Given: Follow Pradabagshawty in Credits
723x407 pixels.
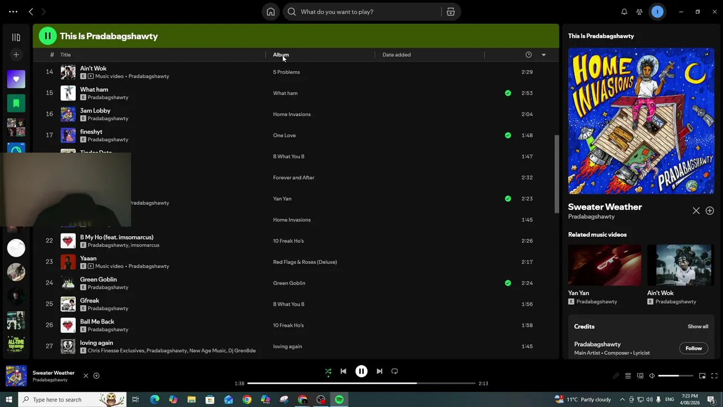Looking at the screenshot, I should (x=694, y=348).
